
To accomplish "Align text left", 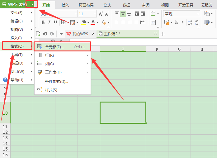I will pos(116,22).
